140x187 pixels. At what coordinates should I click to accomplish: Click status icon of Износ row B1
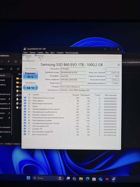click(x=25, y=106)
